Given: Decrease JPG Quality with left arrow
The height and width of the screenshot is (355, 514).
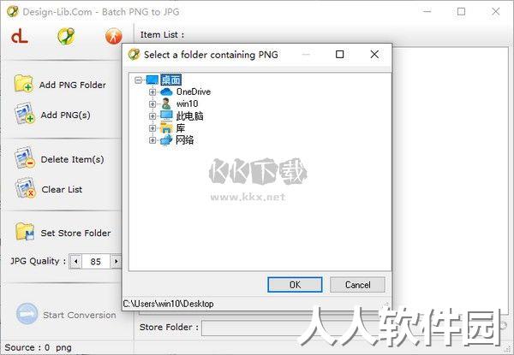Looking at the screenshot, I should coord(75,262).
